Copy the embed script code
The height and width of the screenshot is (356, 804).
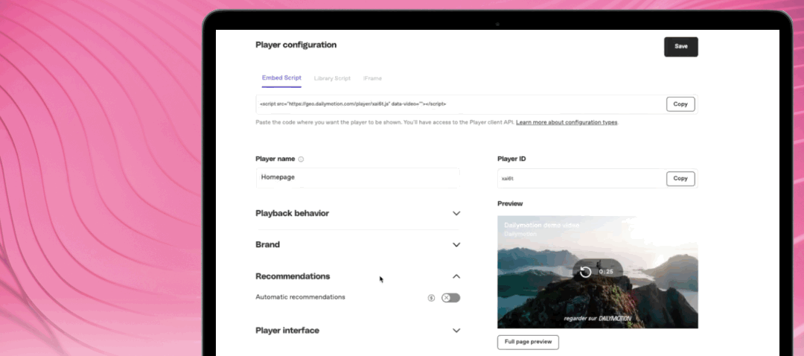(x=680, y=104)
